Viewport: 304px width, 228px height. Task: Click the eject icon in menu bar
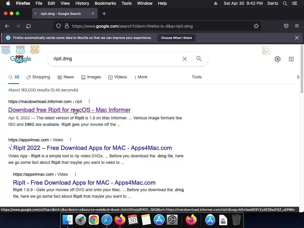216,3
